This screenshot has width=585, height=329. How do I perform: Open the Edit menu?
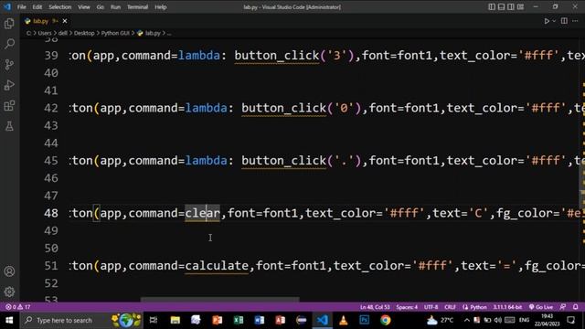tap(37, 7)
